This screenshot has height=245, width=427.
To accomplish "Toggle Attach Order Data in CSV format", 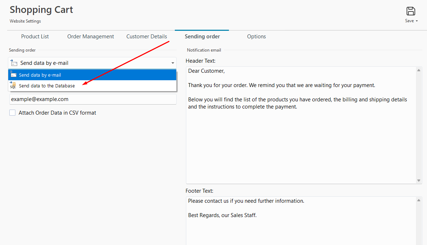I will click(13, 113).
